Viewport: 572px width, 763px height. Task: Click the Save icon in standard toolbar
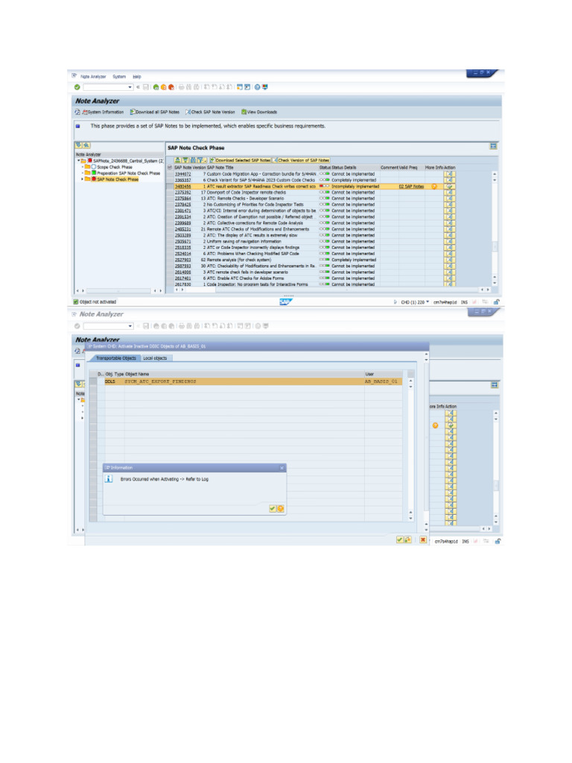click(x=145, y=87)
